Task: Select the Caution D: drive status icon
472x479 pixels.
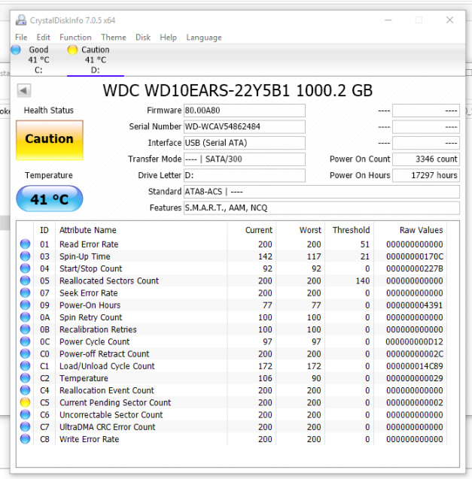Action: (73, 50)
